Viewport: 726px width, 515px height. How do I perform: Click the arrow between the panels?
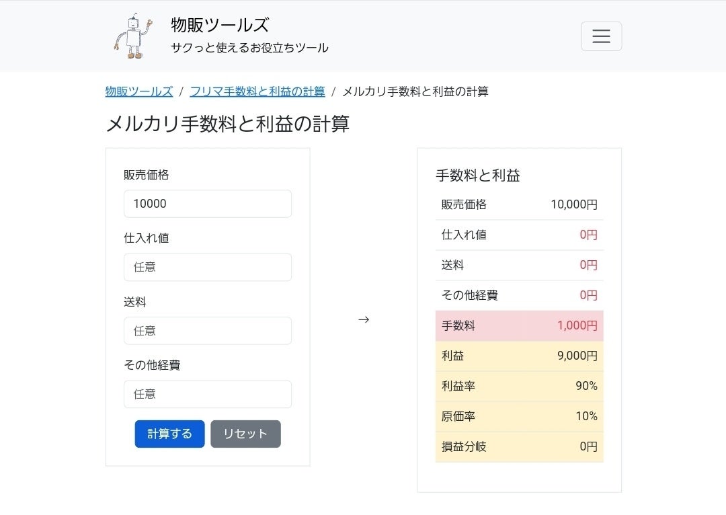[364, 319]
